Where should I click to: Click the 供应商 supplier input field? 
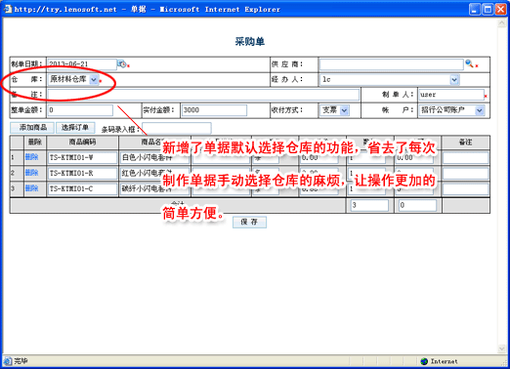pos(391,64)
